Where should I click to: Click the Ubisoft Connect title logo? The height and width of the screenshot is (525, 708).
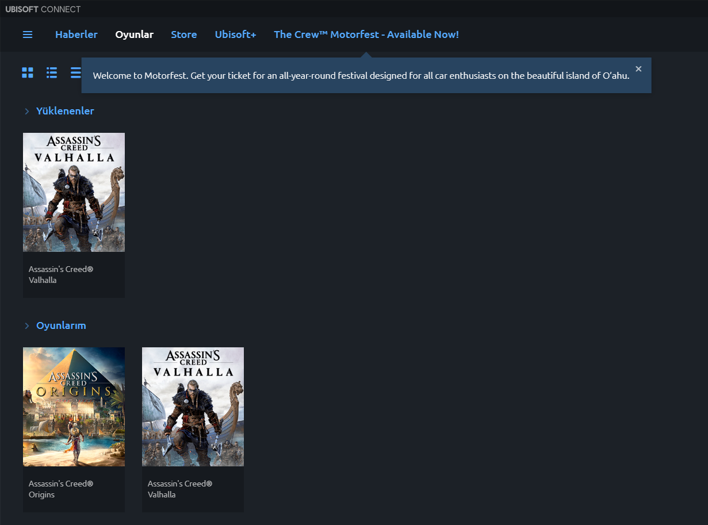43,9
